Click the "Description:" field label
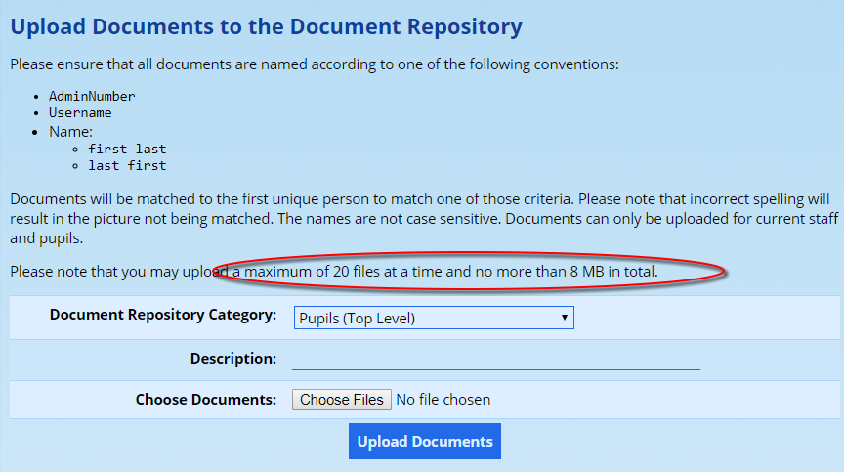 point(233,359)
